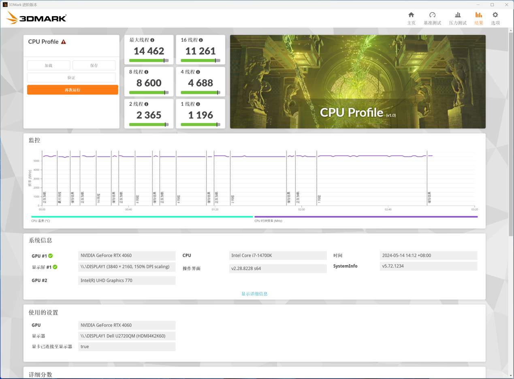Image resolution: width=514 pixels, height=379 pixels.
Task: Click info icon next to 8 线程
Action: [146, 72]
